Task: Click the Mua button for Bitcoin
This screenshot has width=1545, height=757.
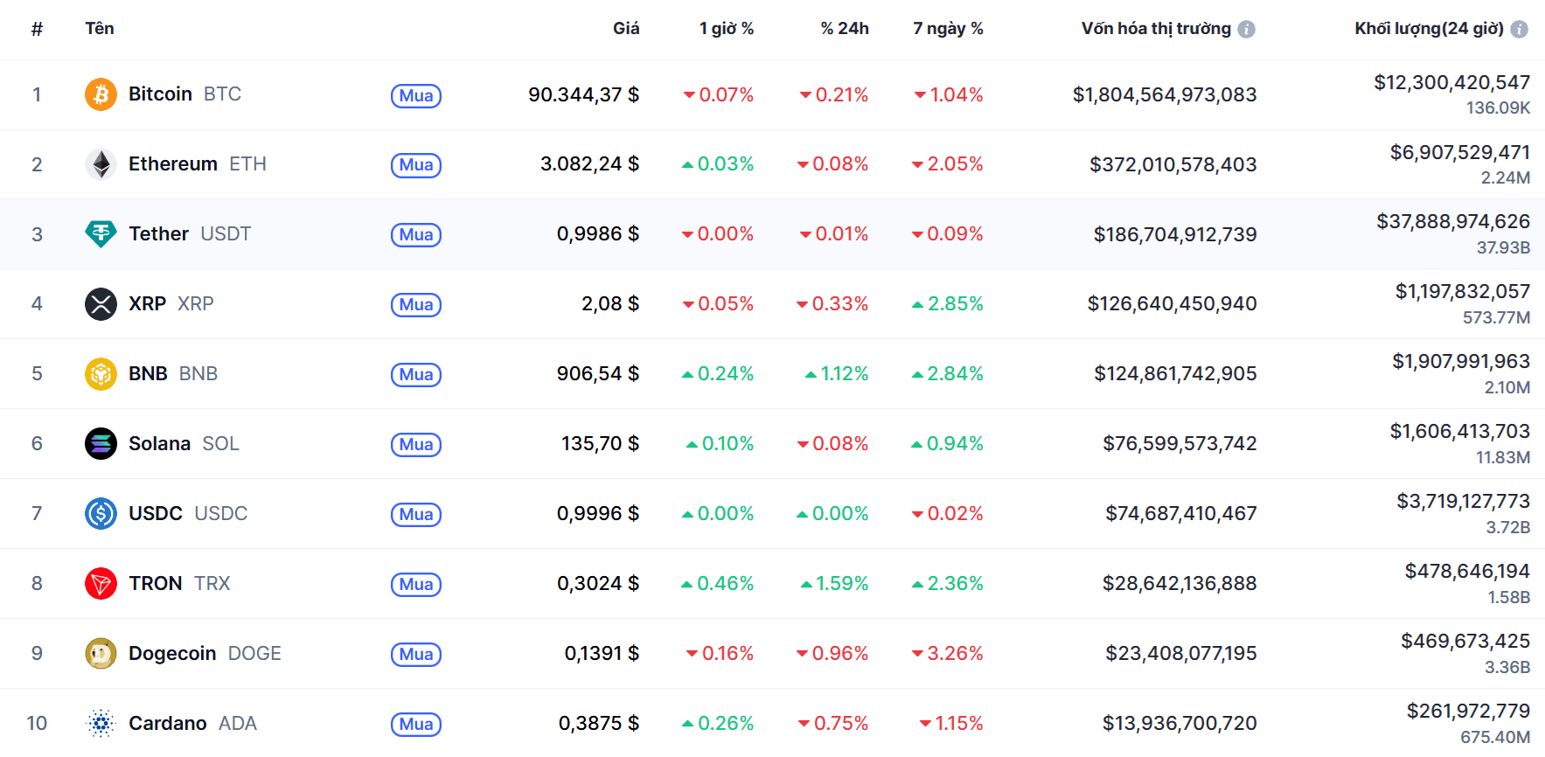Action: (416, 95)
